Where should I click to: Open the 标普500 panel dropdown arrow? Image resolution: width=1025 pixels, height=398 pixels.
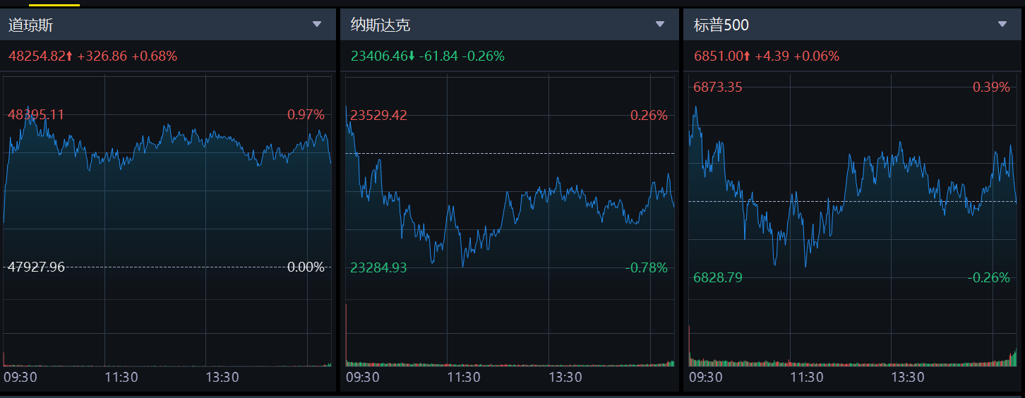click(1002, 25)
